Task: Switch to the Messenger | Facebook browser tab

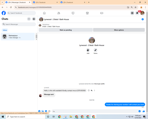Action: point(17,2)
